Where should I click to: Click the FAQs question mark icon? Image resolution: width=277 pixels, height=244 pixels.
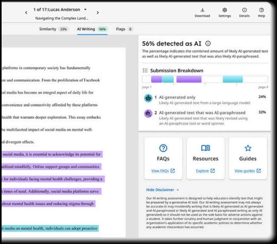[x=163, y=148]
